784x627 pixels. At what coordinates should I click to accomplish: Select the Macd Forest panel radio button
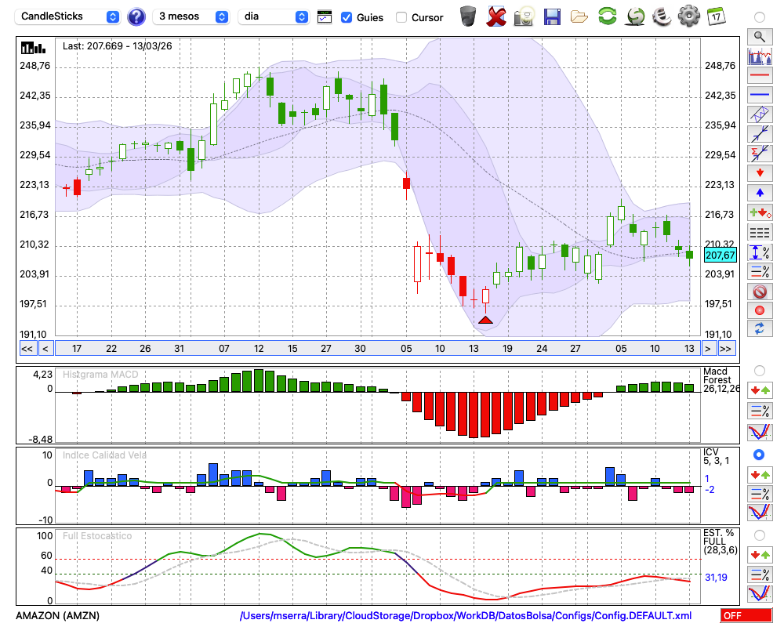[759, 370]
